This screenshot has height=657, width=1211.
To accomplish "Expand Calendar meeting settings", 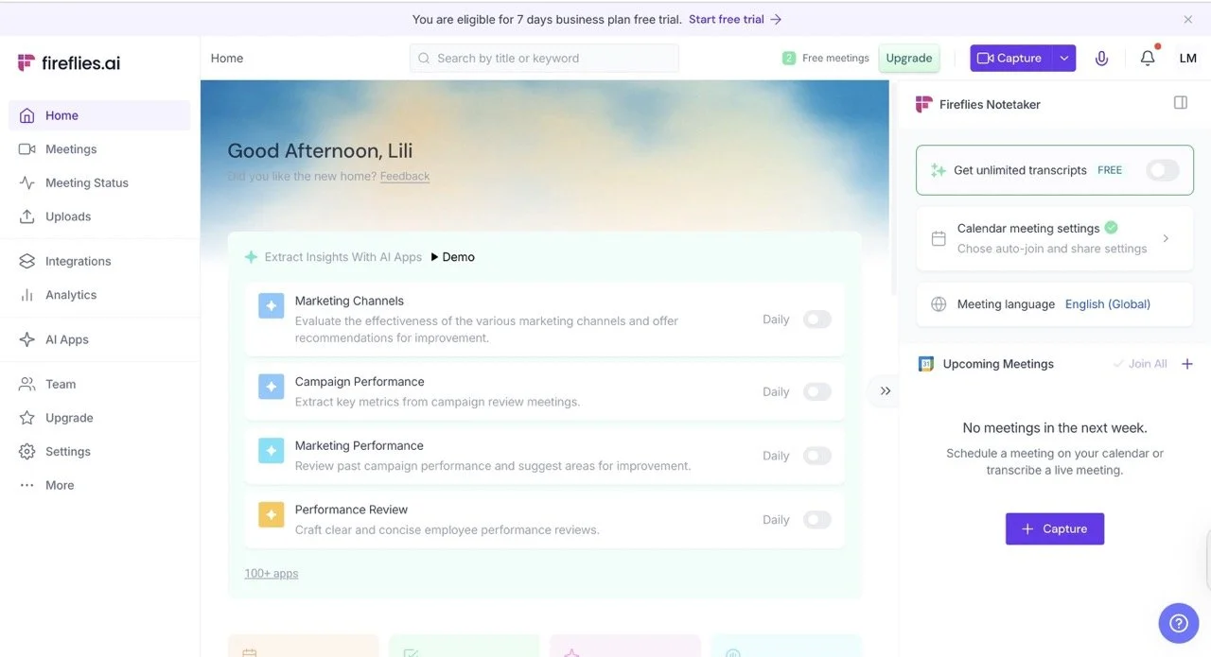I will (x=1165, y=238).
